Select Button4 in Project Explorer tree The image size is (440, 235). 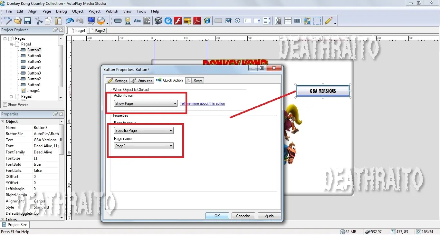[34, 67]
